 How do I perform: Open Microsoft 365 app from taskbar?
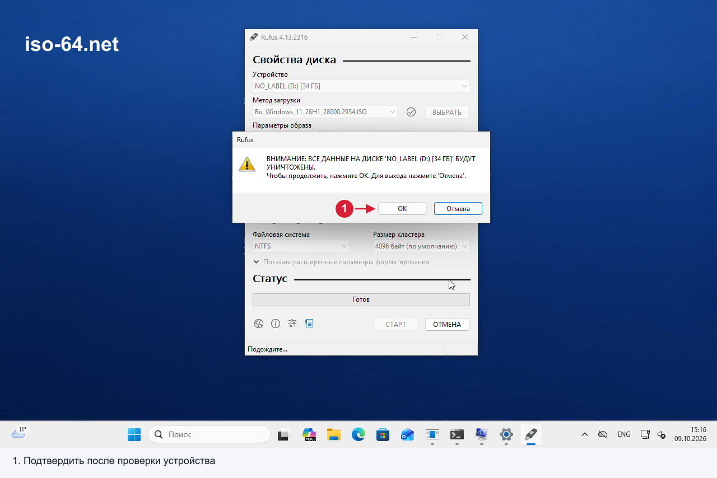tap(309, 434)
